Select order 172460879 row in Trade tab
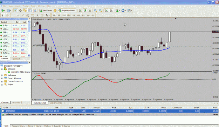The image size is (219, 127). tap(110, 111)
